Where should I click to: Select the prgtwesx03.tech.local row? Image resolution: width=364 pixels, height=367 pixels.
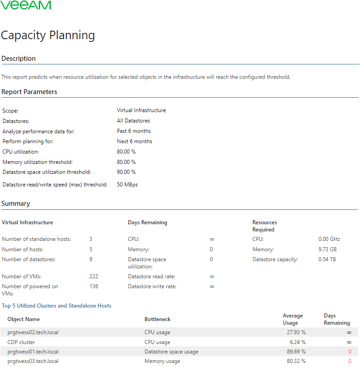[x=179, y=361]
